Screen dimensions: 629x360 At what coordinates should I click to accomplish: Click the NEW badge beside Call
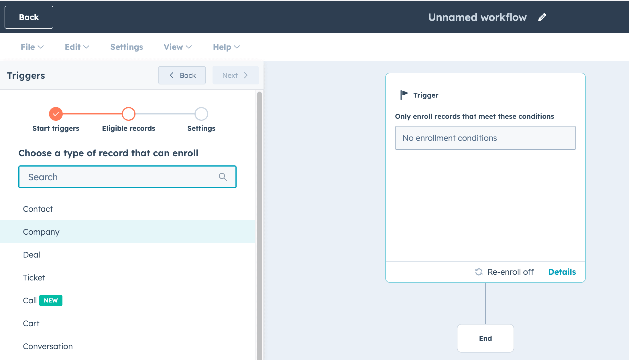[51, 300]
